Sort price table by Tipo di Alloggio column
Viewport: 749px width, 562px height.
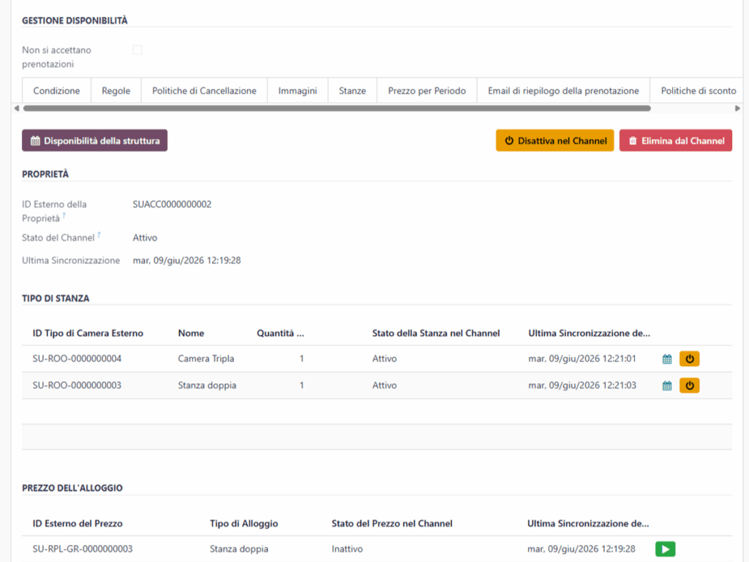(244, 523)
